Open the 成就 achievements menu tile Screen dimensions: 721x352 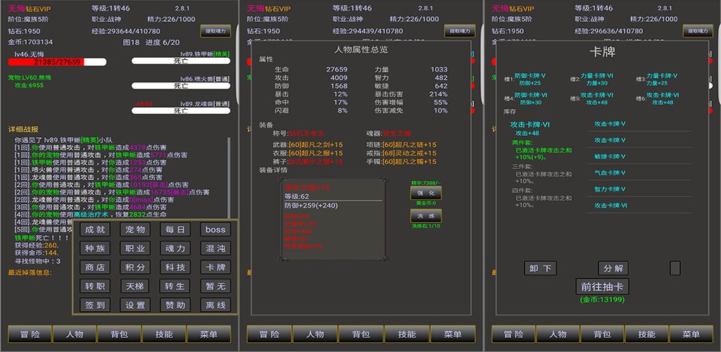point(95,230)
